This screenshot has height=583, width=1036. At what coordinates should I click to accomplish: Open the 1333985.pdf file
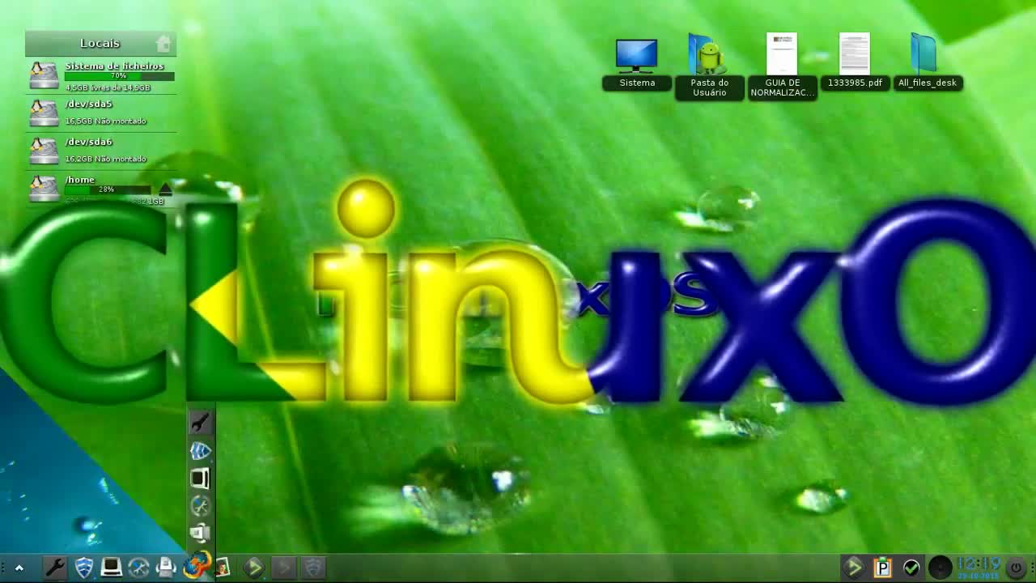point(855,62)
